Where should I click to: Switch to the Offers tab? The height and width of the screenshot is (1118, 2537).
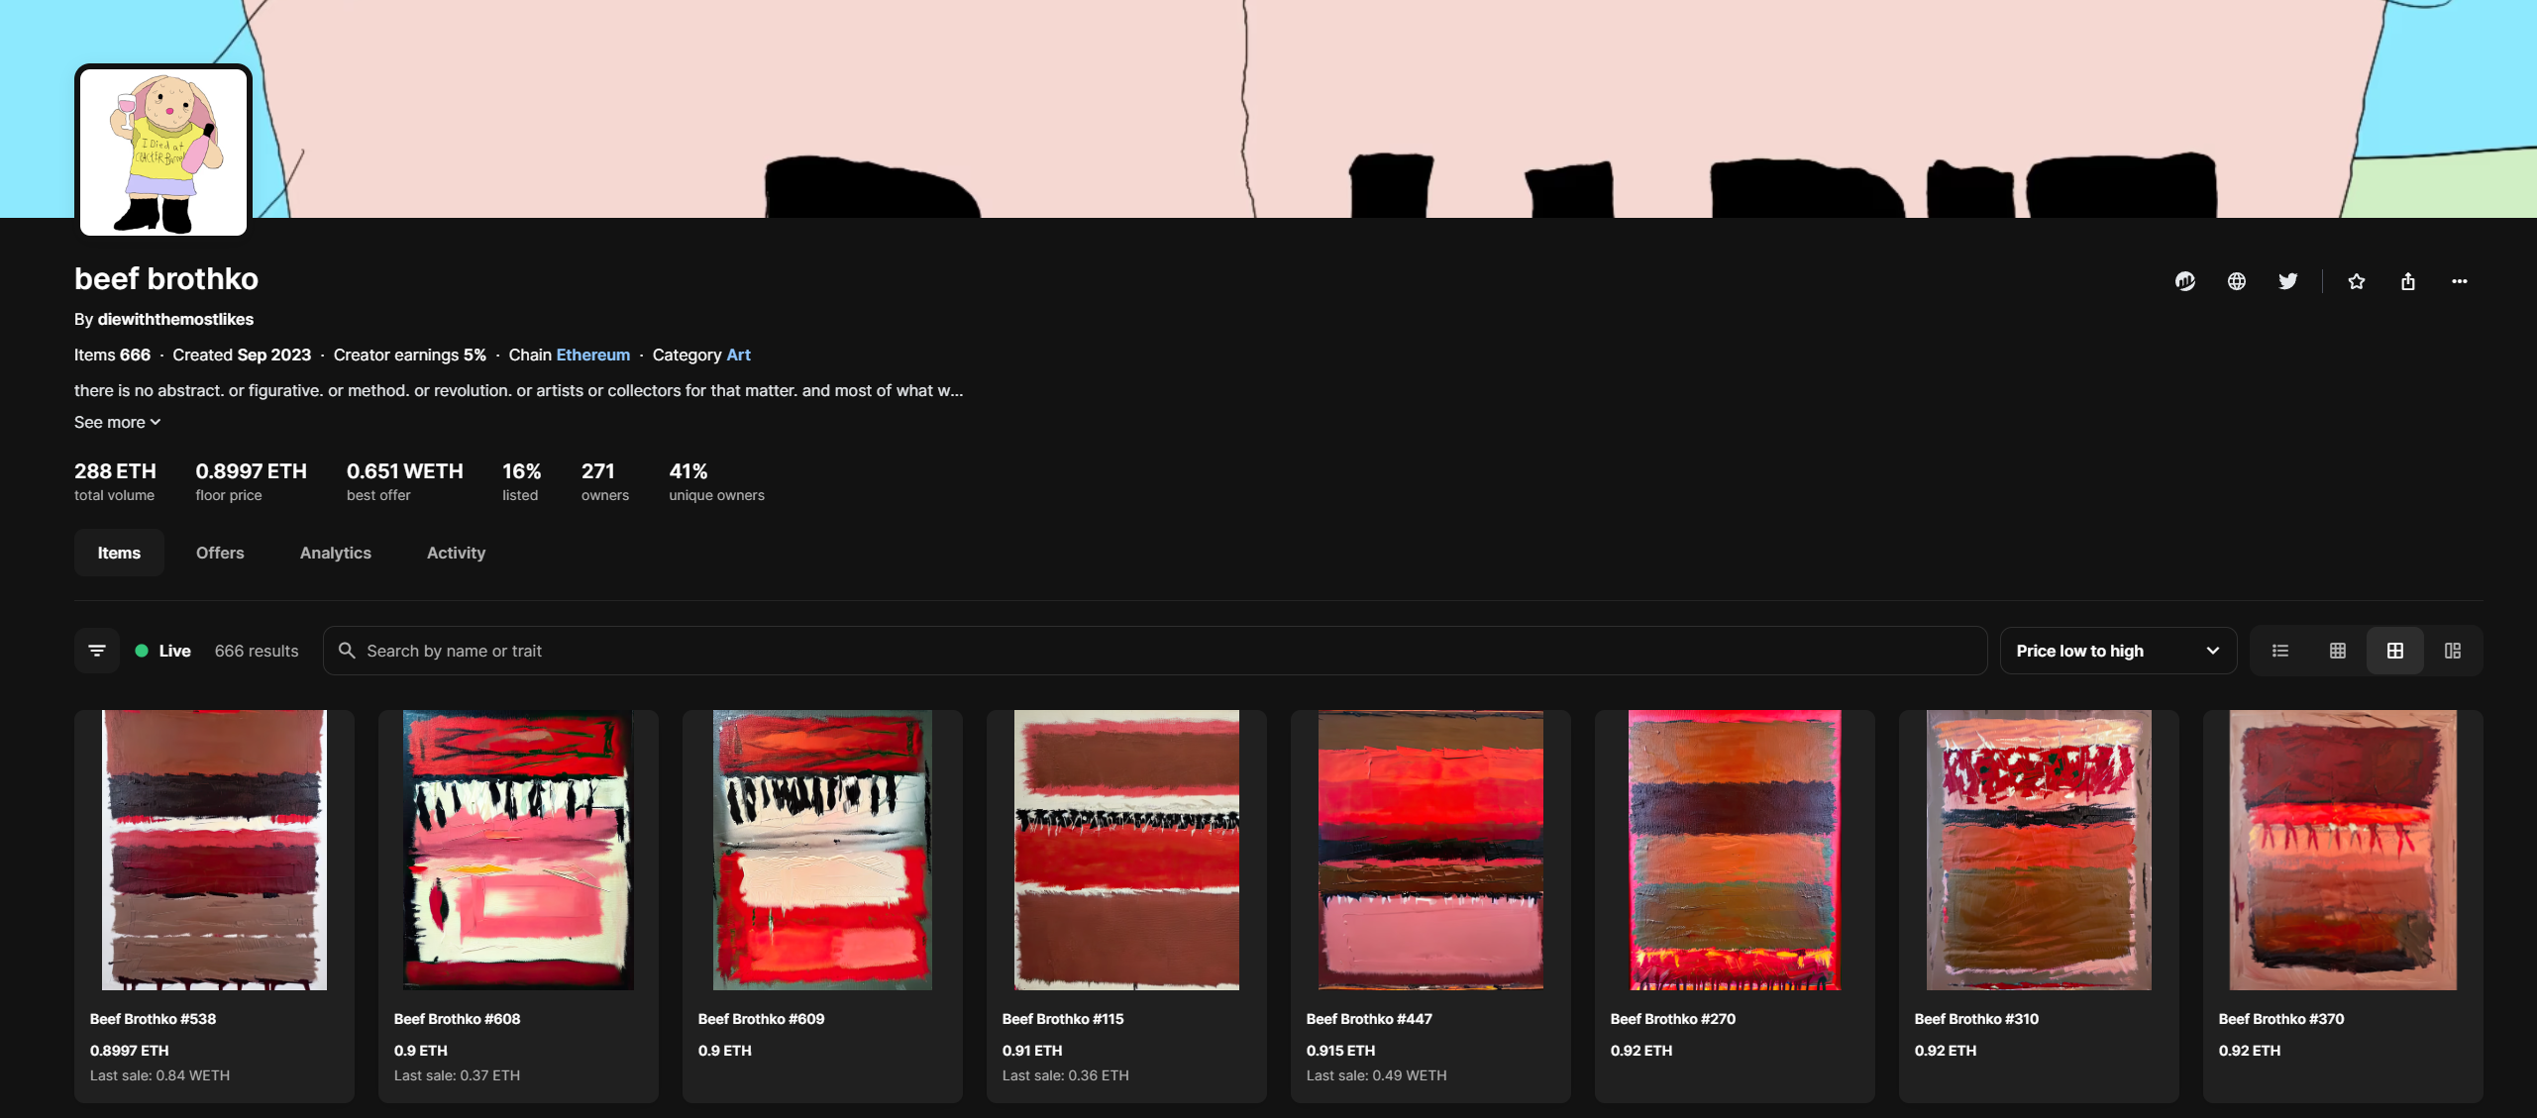click(x=220, y=553)
